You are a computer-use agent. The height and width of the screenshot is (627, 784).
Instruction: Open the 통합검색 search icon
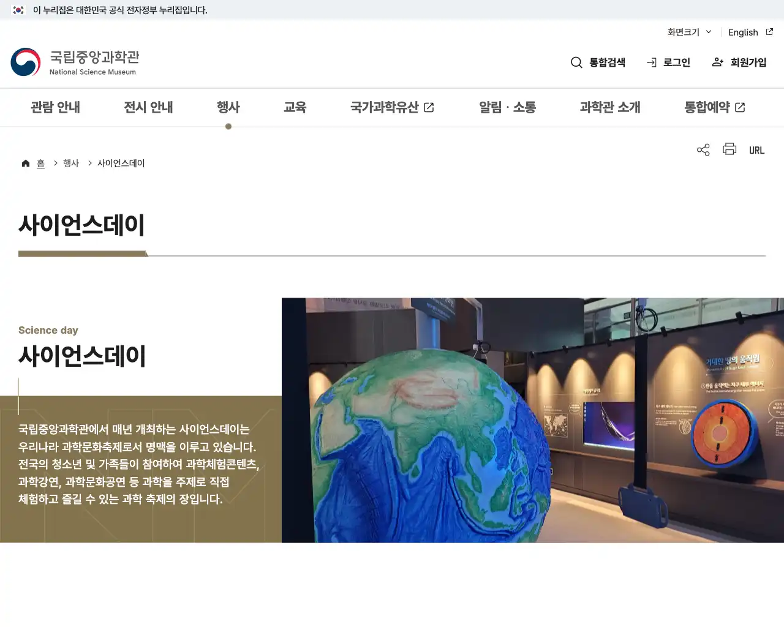[x=576, y=62]
